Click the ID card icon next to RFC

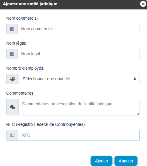pyautogui.click(x=12, y=135)
